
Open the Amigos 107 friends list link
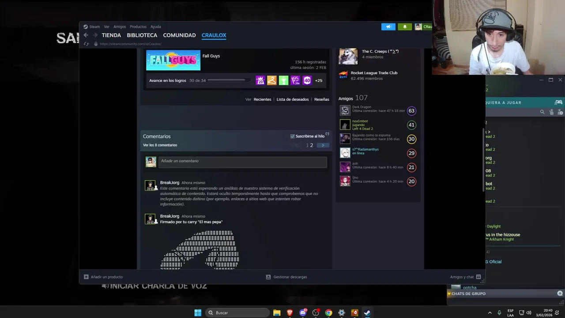353,98
